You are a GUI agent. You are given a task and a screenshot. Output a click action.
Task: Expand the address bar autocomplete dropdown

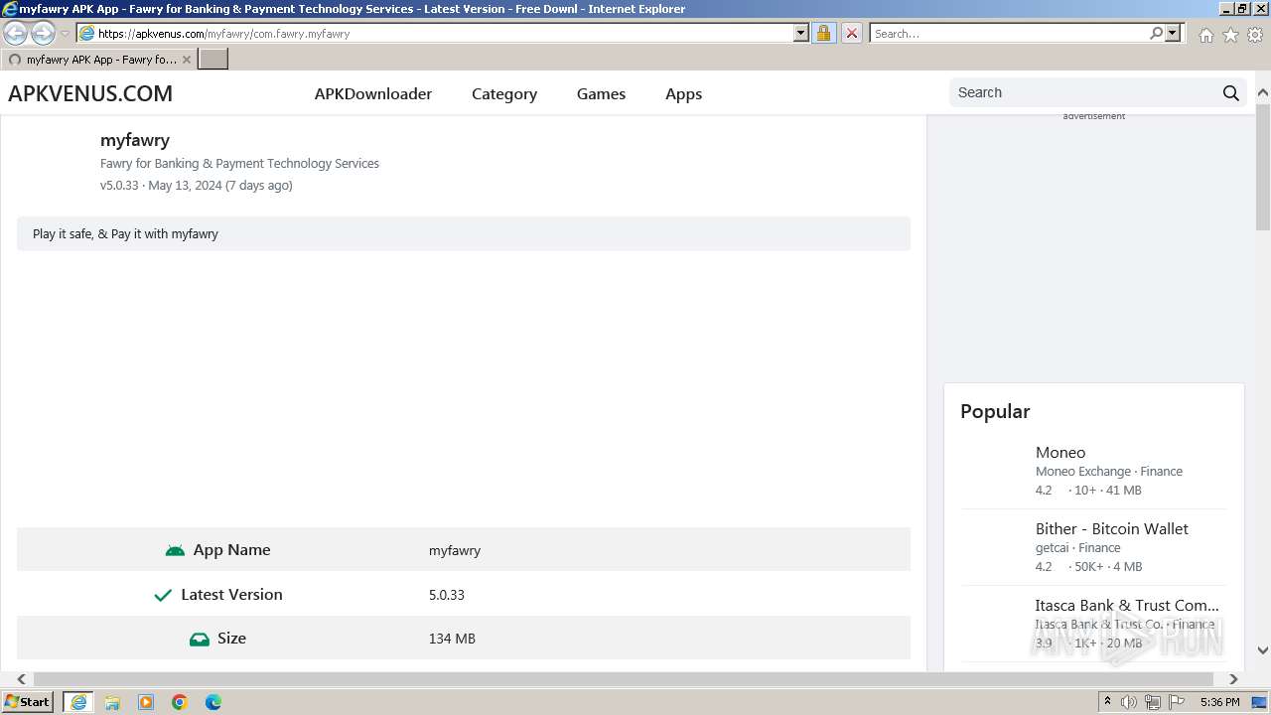coord(801,33)
